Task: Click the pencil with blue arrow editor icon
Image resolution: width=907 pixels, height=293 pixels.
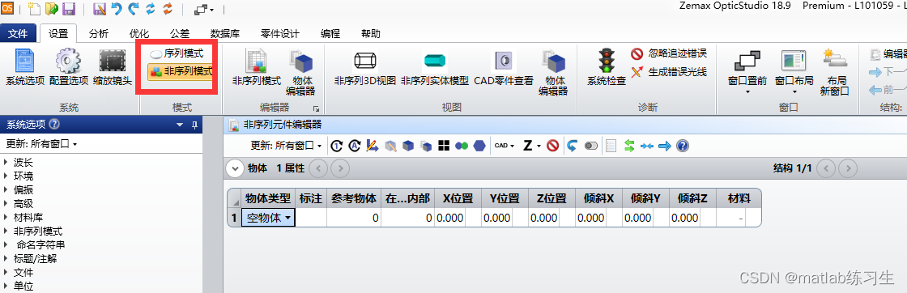Action: pyautogui.click(x=372, y=146)
